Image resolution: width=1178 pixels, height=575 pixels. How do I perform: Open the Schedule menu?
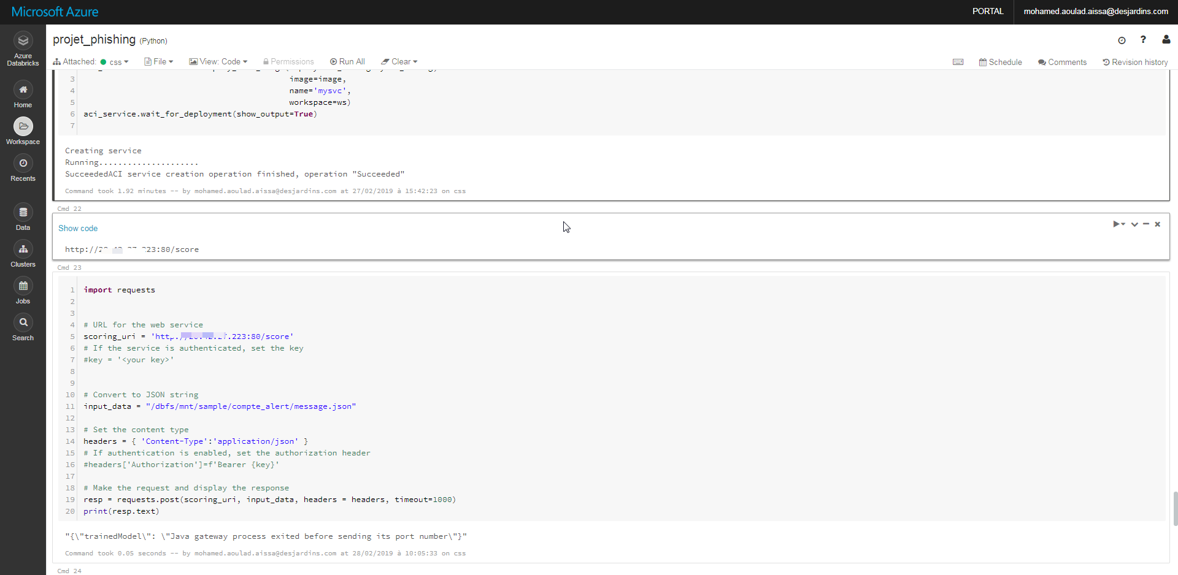tap(1001, 62)
